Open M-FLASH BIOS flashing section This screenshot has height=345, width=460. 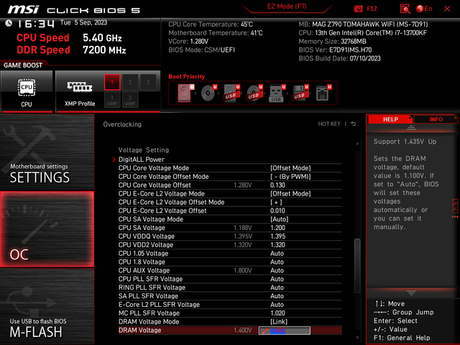[47, 306]
